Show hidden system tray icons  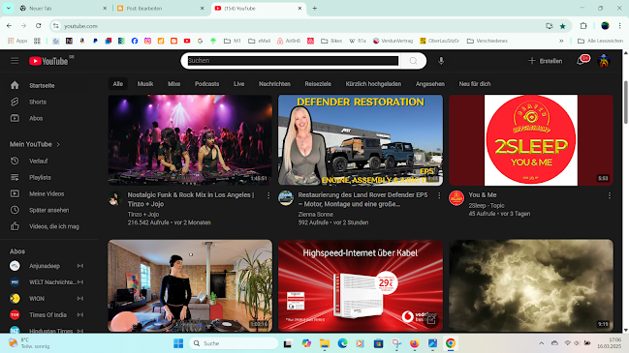click(x=541, y=343)
